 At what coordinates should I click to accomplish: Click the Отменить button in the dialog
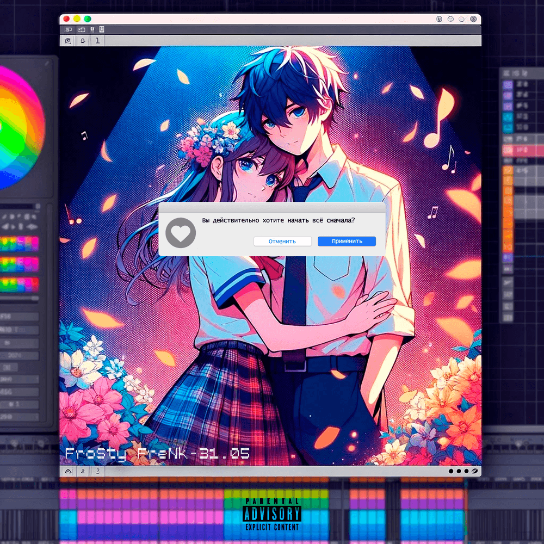pyautogui.click(x=282, y=241)
